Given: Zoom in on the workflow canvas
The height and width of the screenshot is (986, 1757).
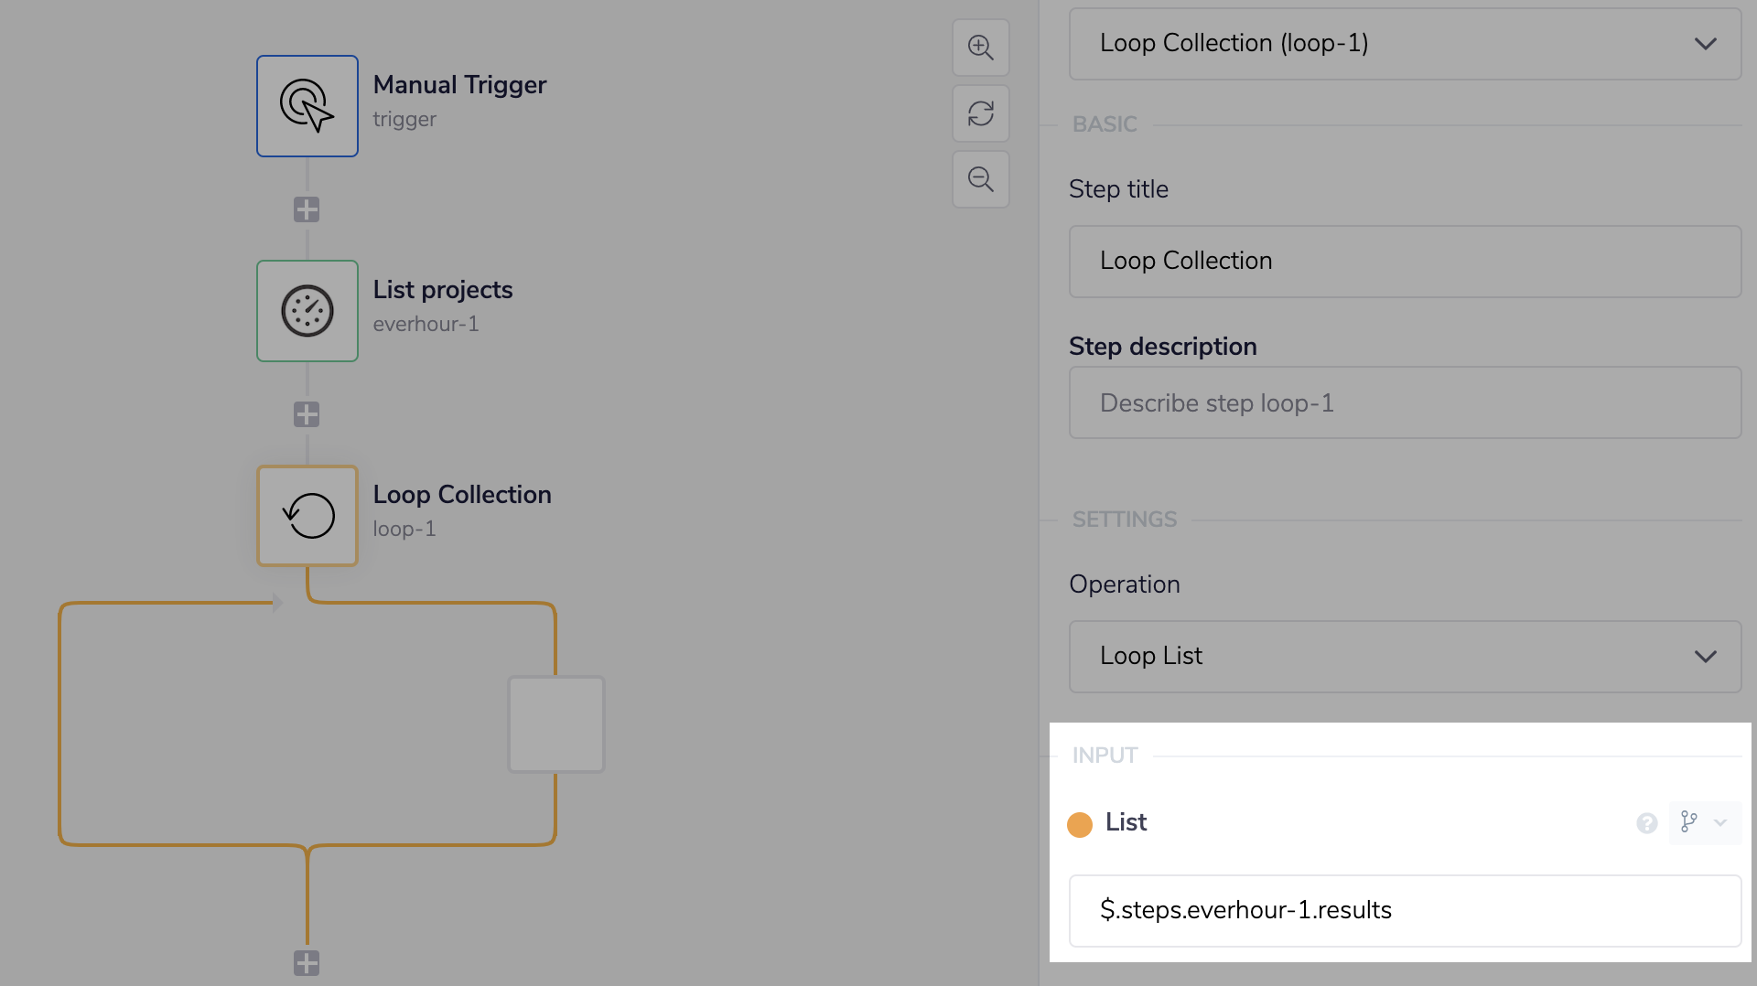Looking at the screenshot, I should pyautogui.click(x=980, y=48).
